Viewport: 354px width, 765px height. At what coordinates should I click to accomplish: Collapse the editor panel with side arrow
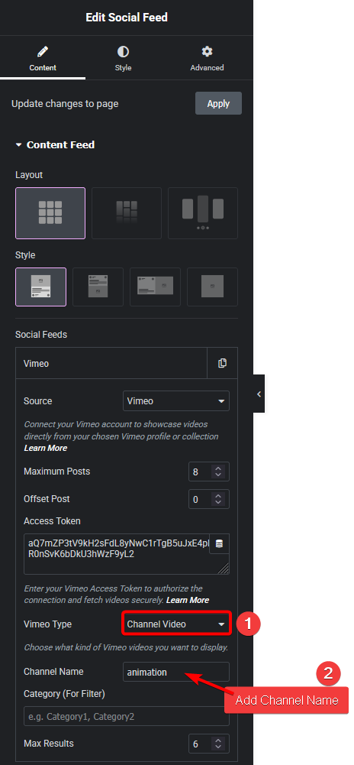[x=259, y=394]
